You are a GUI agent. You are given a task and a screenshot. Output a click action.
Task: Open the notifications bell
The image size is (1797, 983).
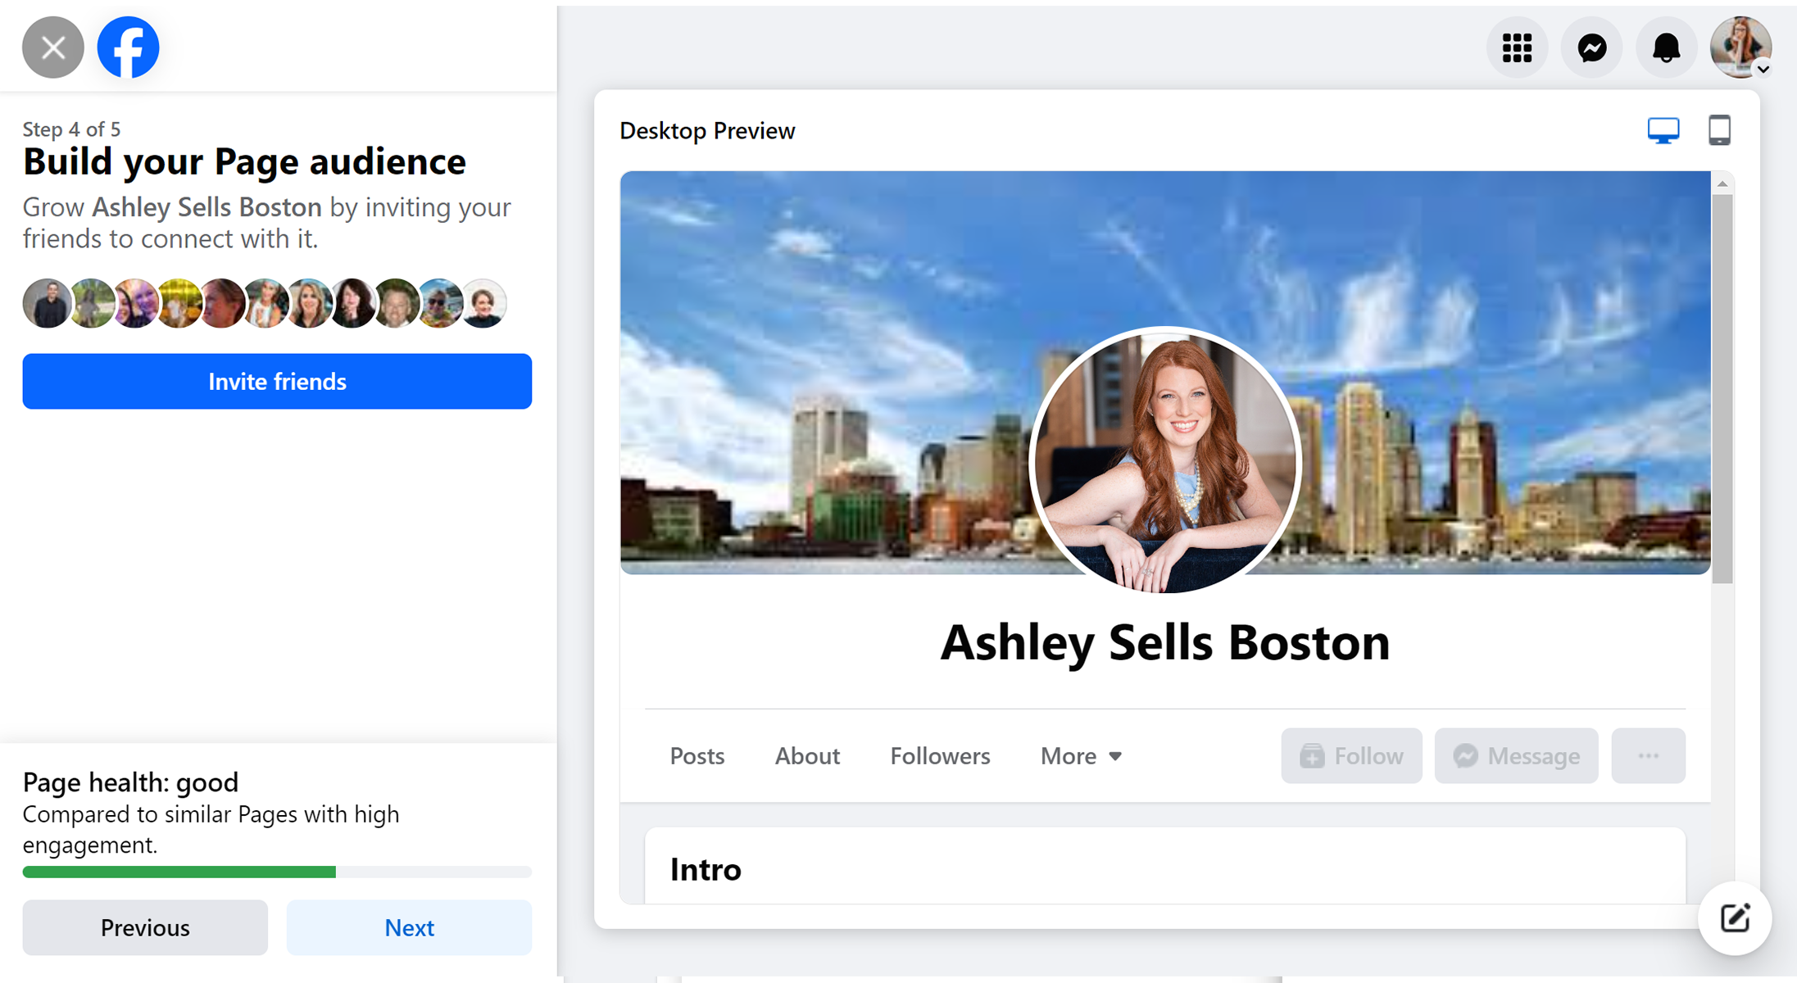click(1666, 48)
